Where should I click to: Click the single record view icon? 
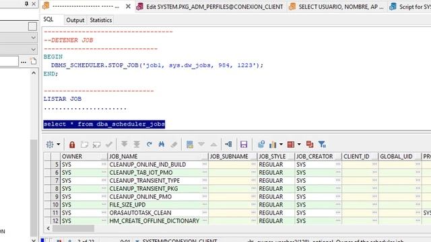(190, 145)
